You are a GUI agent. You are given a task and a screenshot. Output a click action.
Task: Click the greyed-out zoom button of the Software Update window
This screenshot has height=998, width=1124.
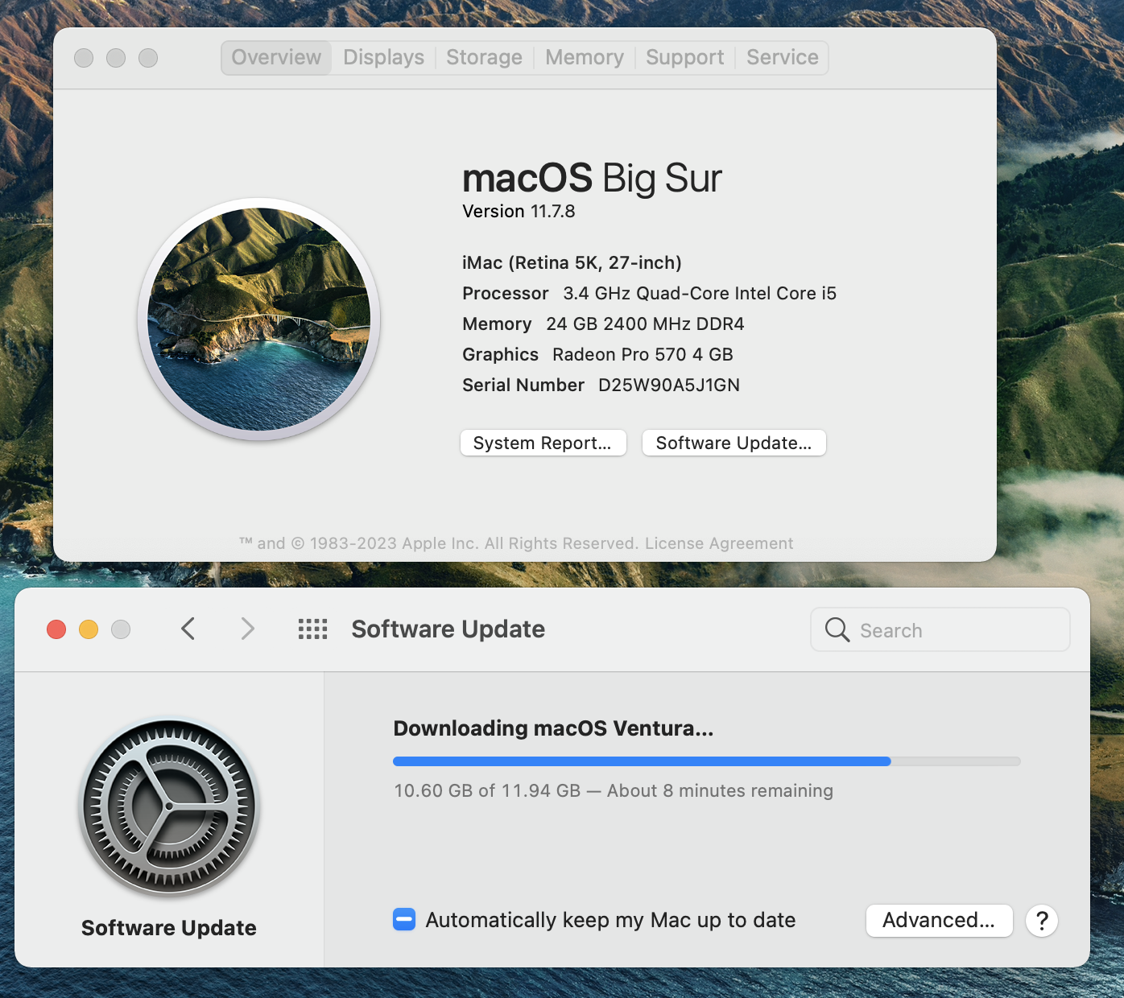[121, 629]
